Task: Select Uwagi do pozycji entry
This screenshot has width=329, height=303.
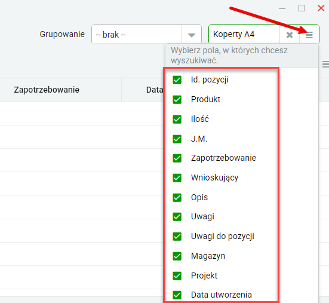Action: pyautogui.click(x=222, y=237)
